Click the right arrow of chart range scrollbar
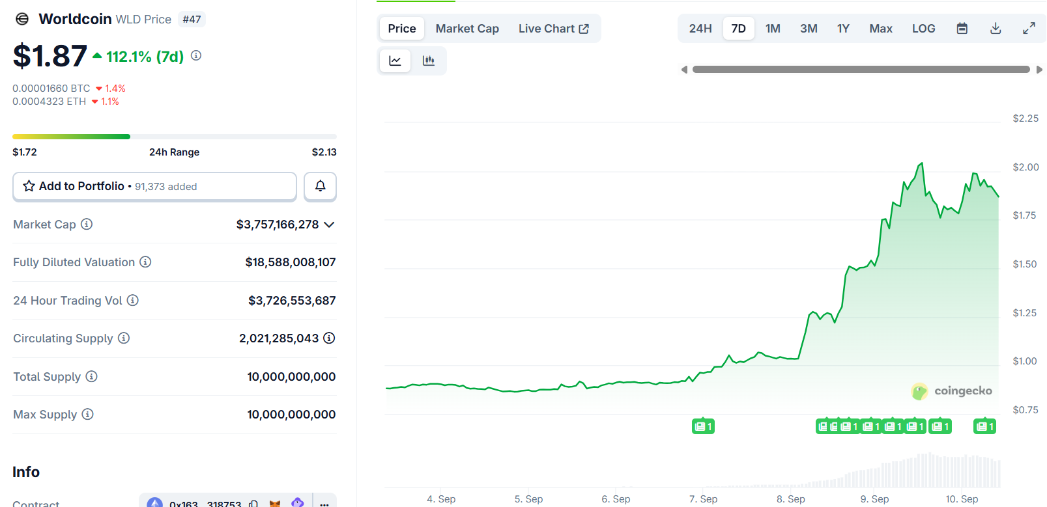 coord(1039,70)
